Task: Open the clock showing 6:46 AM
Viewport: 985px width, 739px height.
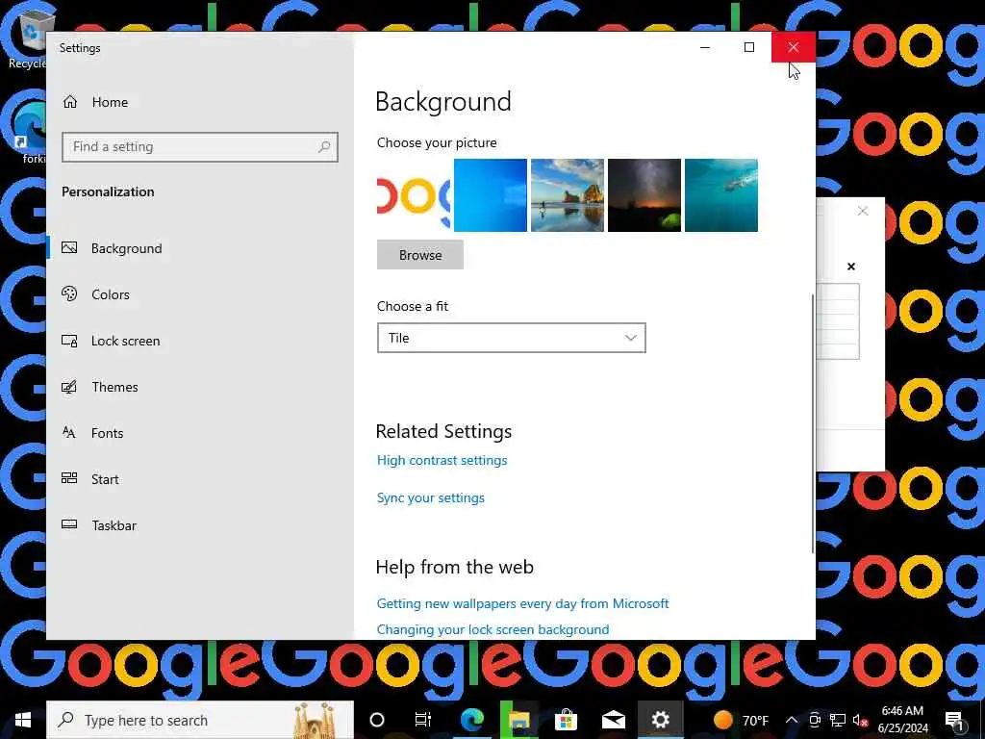Action: coord(902,720)
